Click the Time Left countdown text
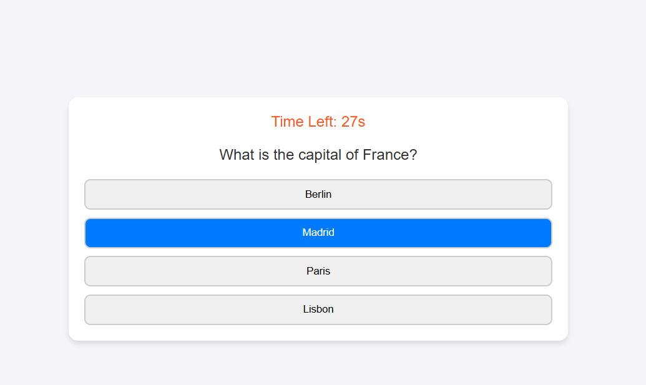 tap(318, 122)
